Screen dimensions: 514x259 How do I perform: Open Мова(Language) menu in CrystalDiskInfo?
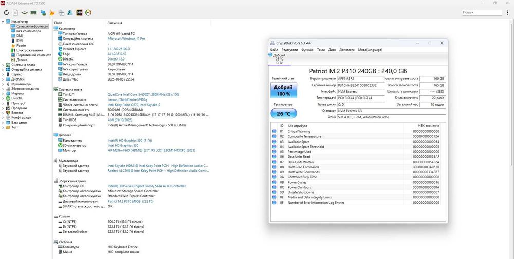pyautogui.click(x=370, y=50)
